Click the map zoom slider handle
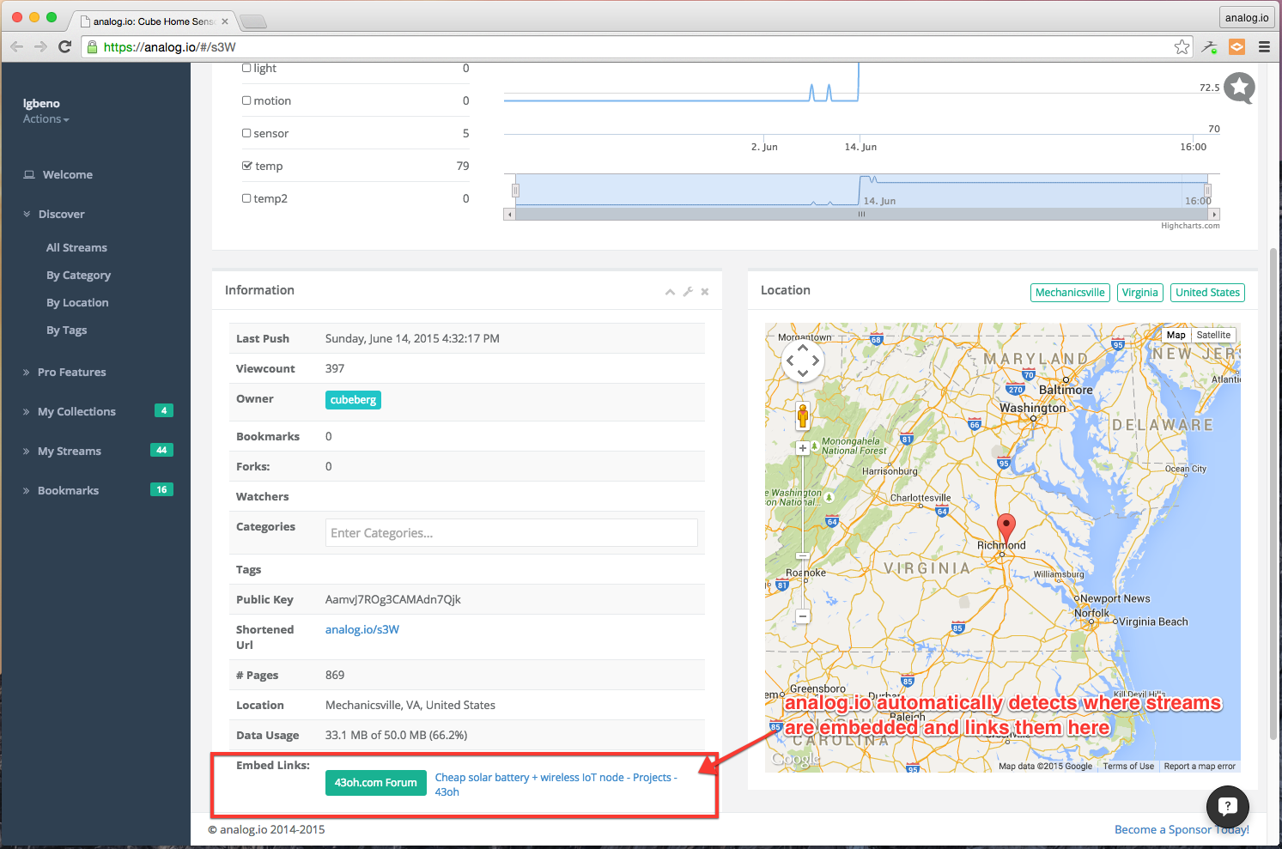The image size is (1282, 849). 803,556
